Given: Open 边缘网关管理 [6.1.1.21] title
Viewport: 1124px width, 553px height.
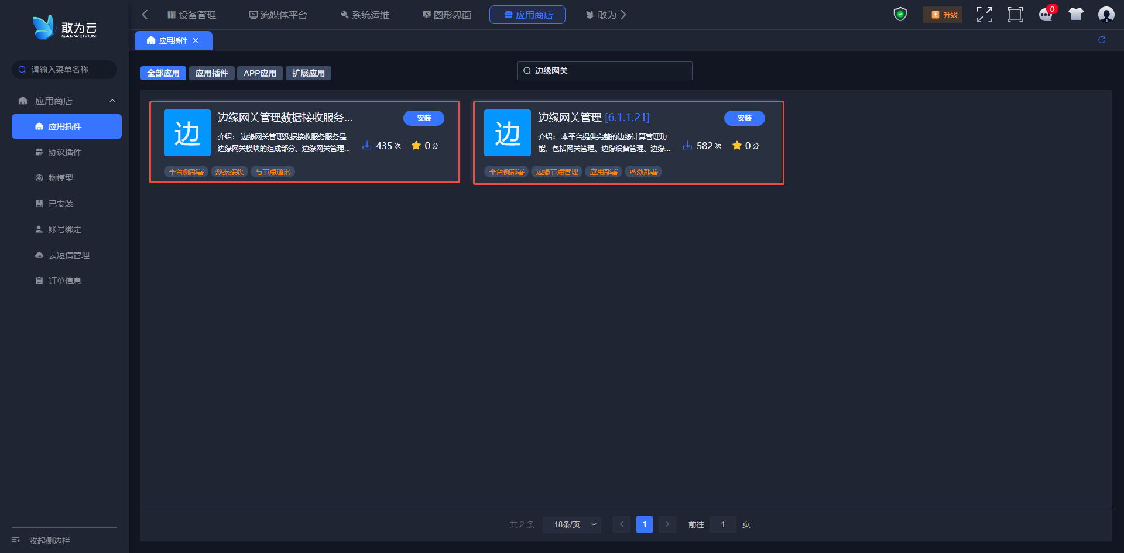Looking at the screenshot, I should pyautogui.click(x=594, y=118).
